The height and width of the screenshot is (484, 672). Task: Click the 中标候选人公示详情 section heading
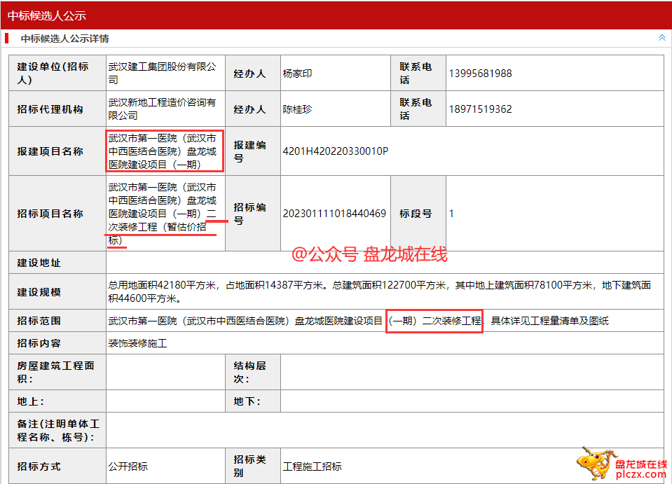point(64,39)
